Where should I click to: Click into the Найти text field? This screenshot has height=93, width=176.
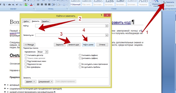(x=70, y=26)
